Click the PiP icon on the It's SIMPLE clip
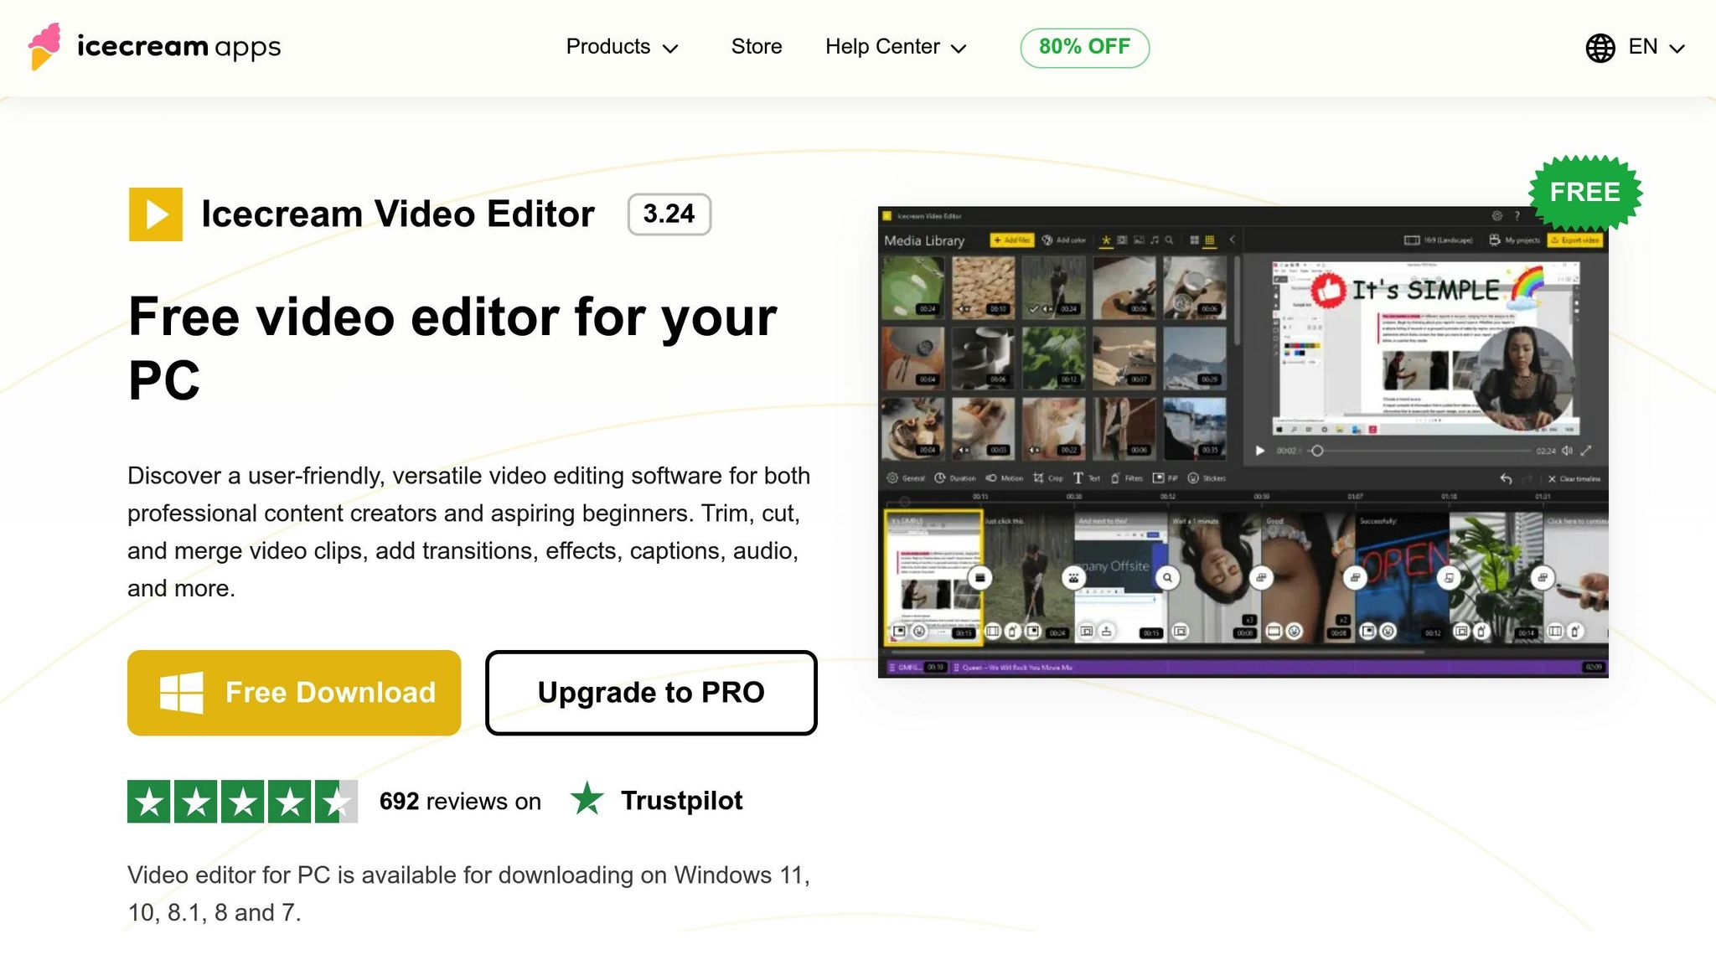Screen dimensions: 1716x965 (899, 631)
